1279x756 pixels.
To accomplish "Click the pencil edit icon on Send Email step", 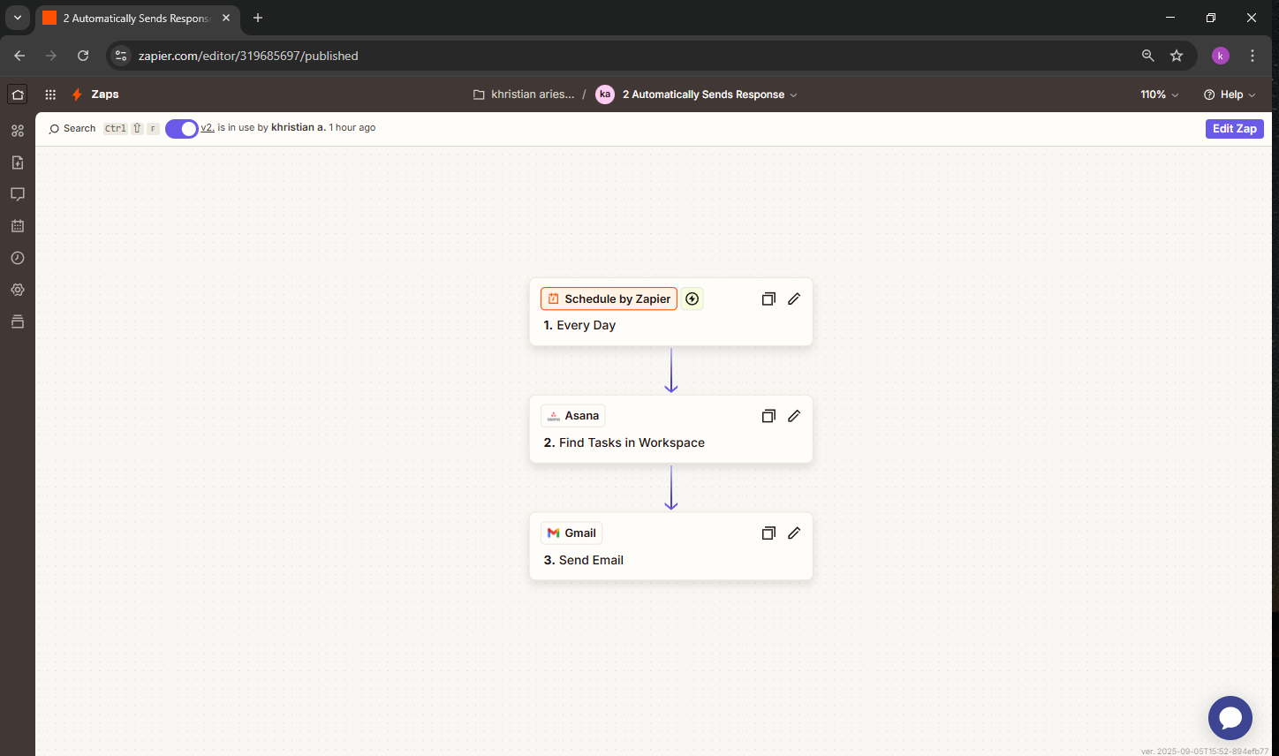I will (794, 533).
